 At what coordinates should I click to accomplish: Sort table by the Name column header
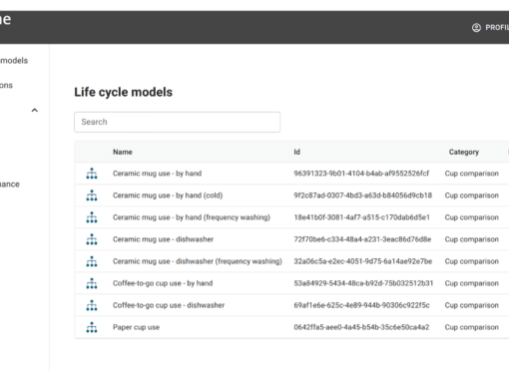pos(123,152)
